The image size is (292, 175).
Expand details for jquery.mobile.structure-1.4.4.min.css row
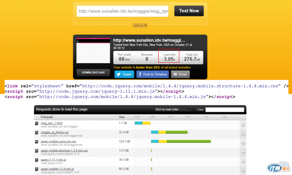[243, 152]
